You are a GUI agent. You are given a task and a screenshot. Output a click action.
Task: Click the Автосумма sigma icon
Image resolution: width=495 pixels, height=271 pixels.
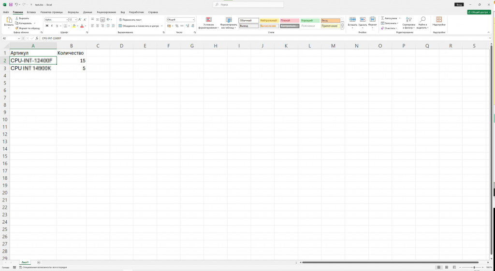383,18
